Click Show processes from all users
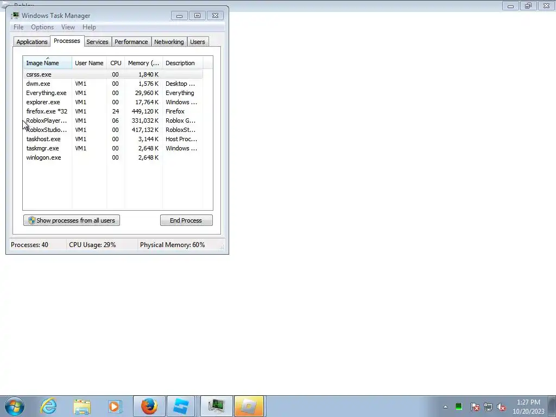This screenshot has width=556, height=417. (72, 220)
